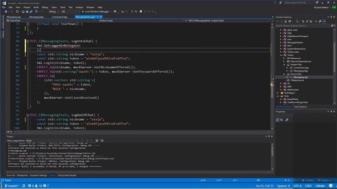The image size is (337, 189).
Task: Collapse the Source Files folder
Action: 284,74
